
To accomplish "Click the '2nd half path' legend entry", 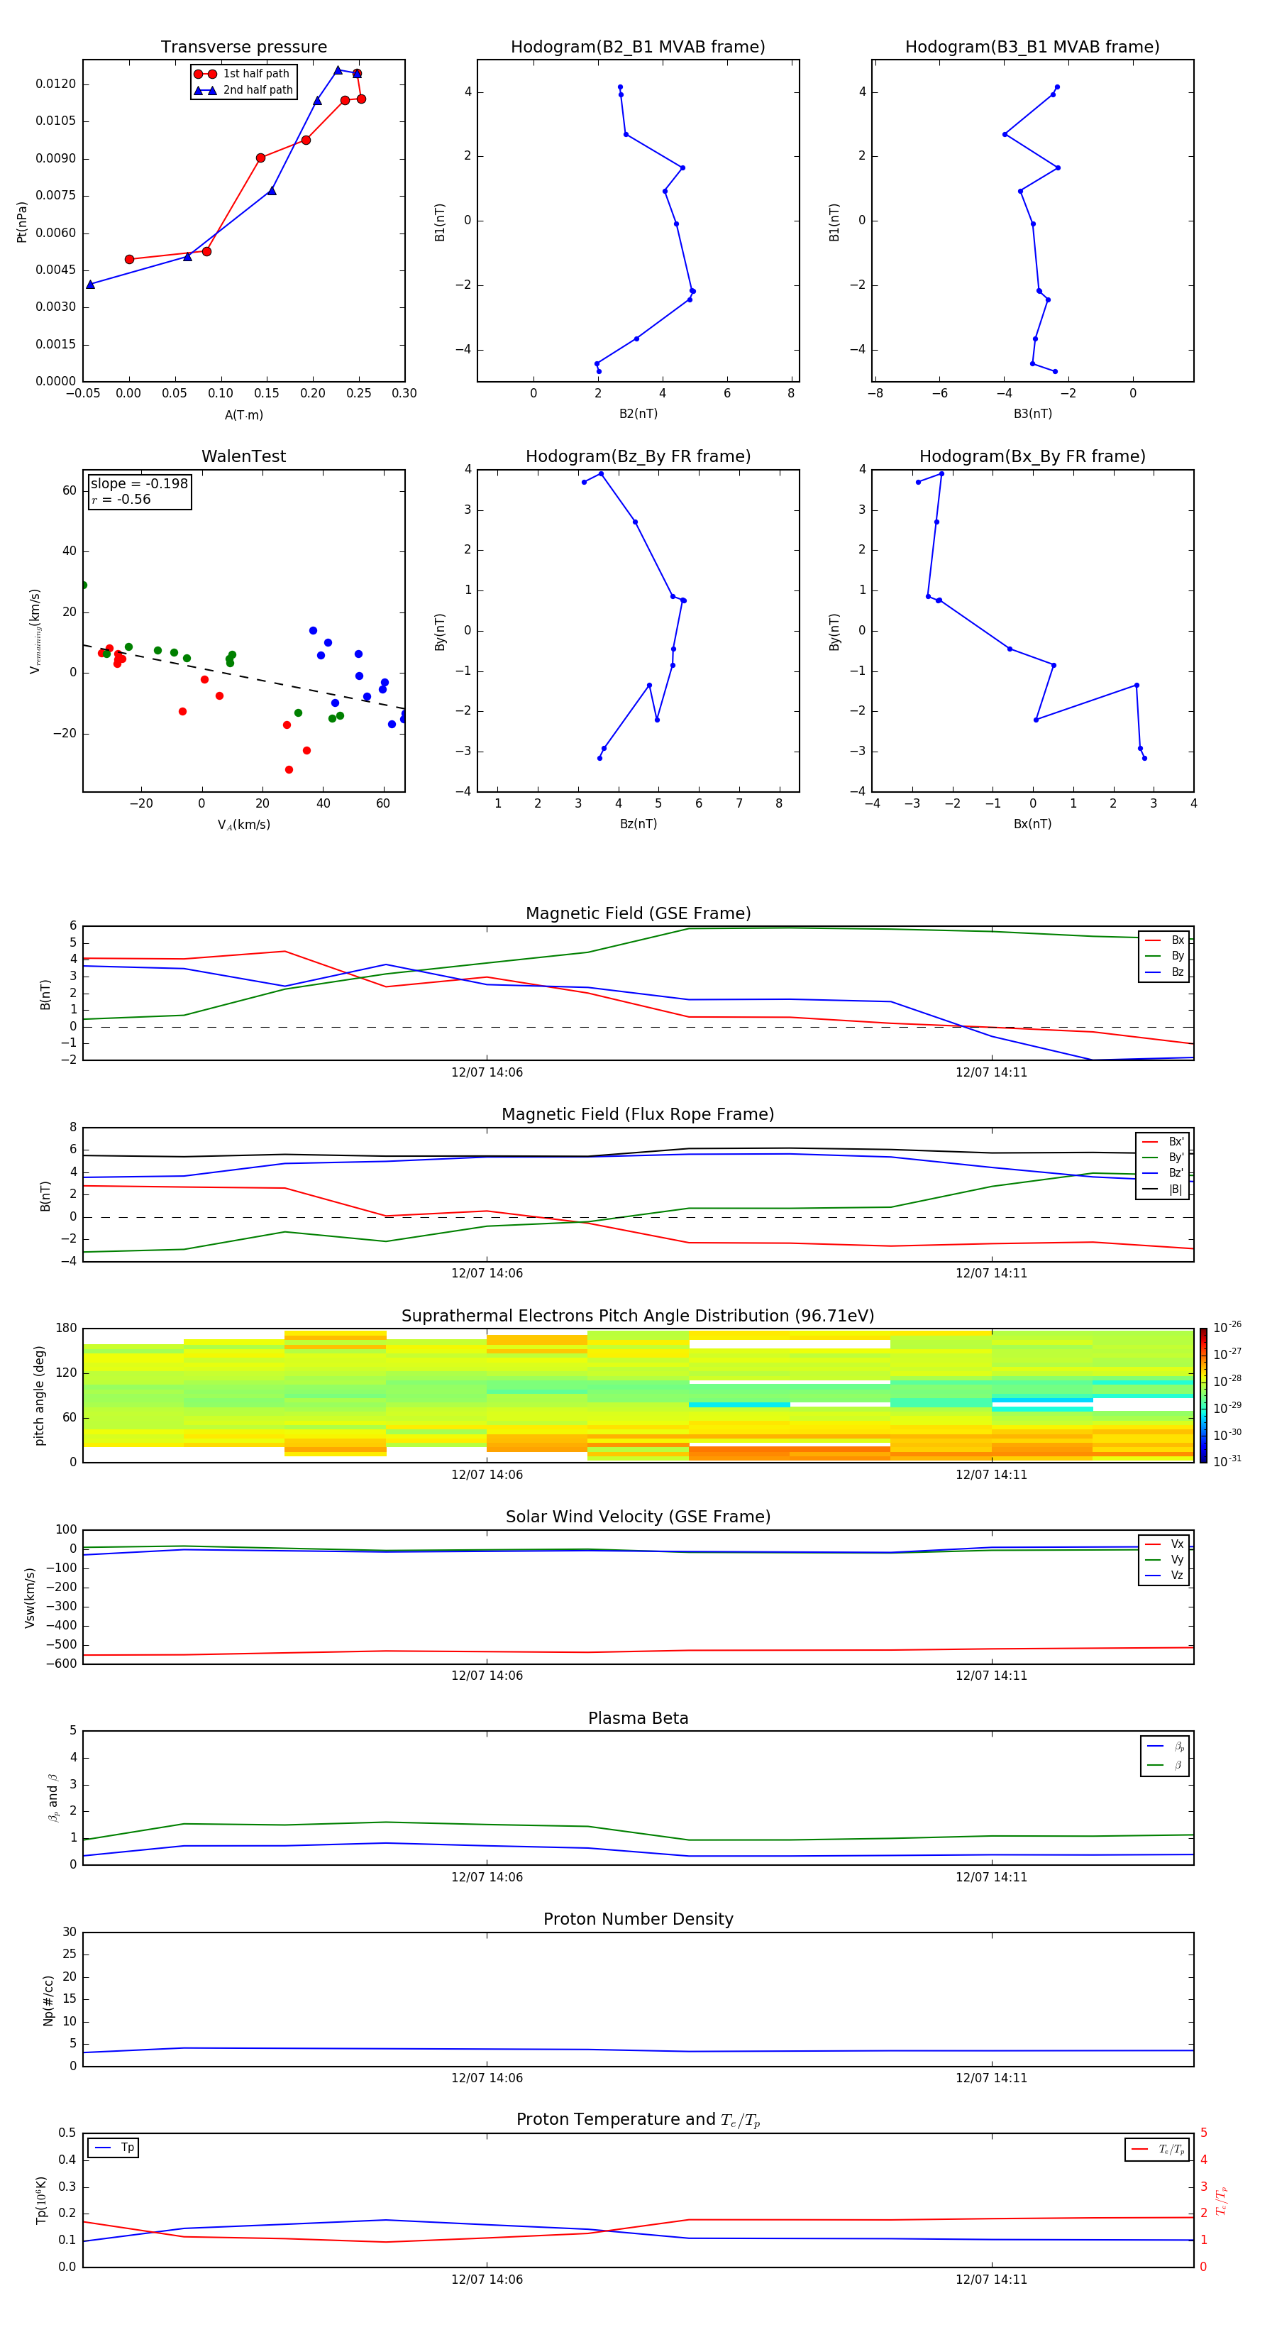I will pos(243,90).
